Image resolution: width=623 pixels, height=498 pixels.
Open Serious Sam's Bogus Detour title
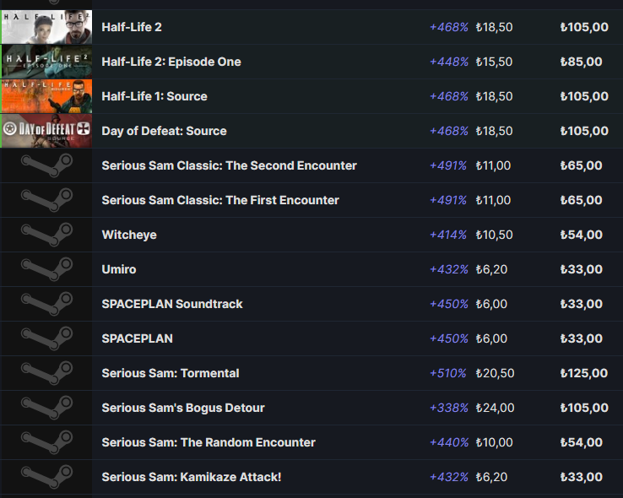click(x=183, y=408)
